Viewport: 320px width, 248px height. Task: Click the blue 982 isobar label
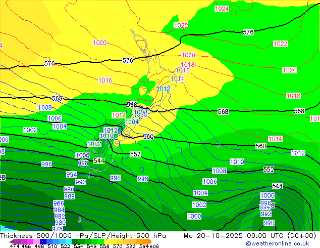60,216
